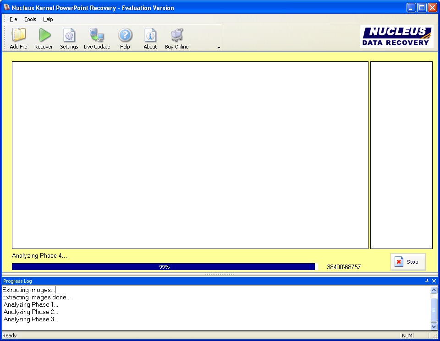Open the File menu
This screenshot has height=341, width=440.
[x=13, y=19]
